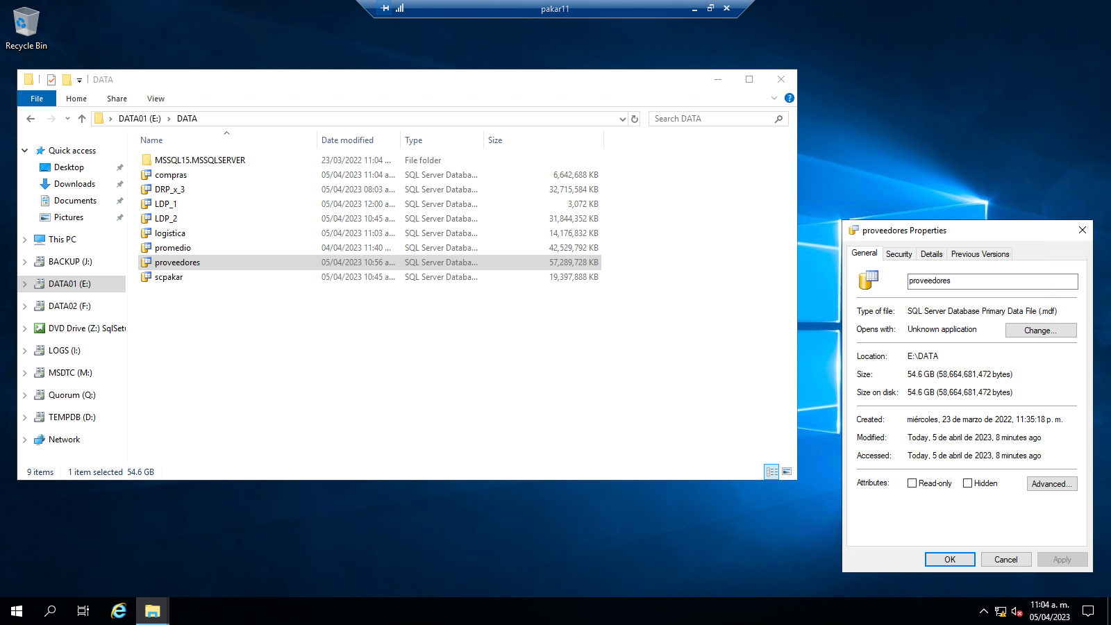The width and height of the screenshot is (1111, 625).
Task: Check the Hidden attribute box
Action: pyautogui.click(x=967, y=483)
